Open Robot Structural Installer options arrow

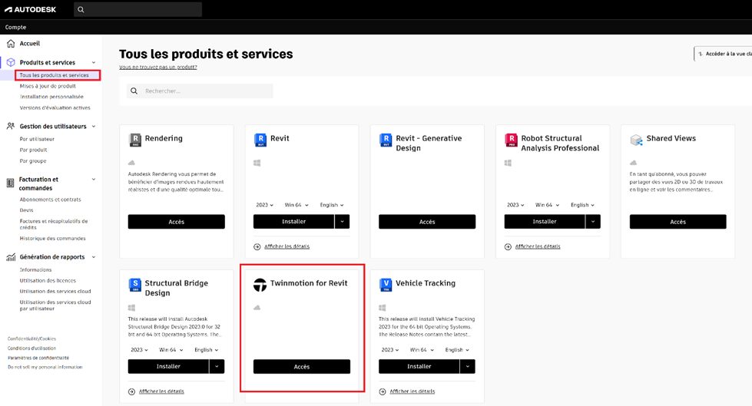[x=593, y=222]
